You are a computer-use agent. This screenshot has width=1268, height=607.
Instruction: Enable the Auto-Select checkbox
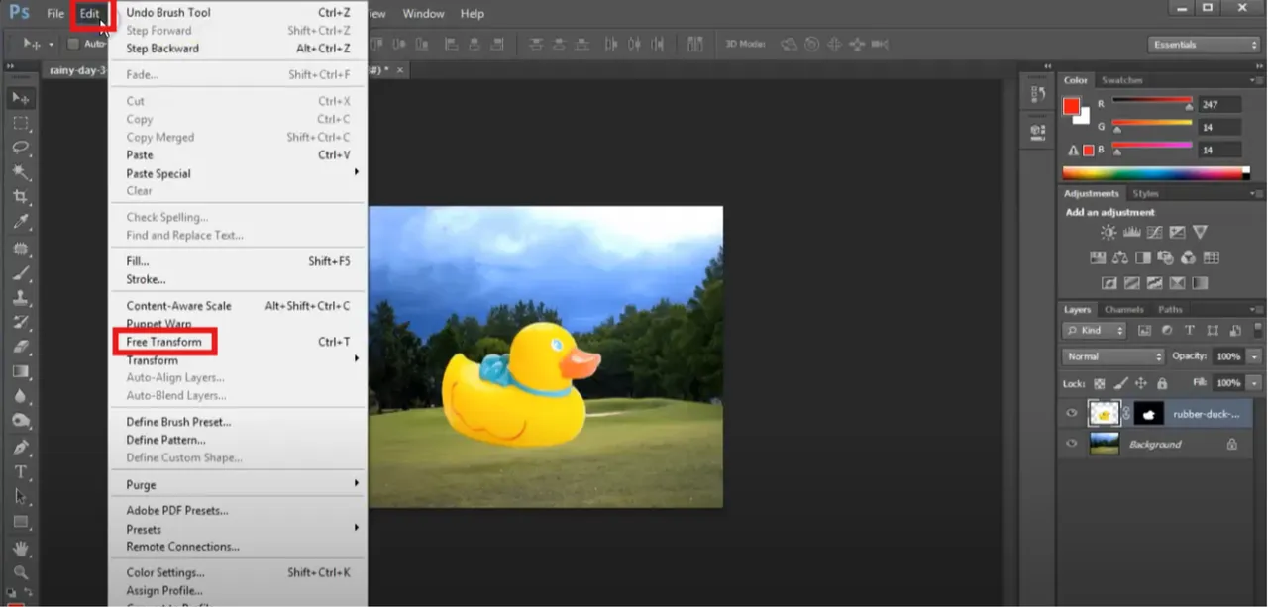pos(73,44)
